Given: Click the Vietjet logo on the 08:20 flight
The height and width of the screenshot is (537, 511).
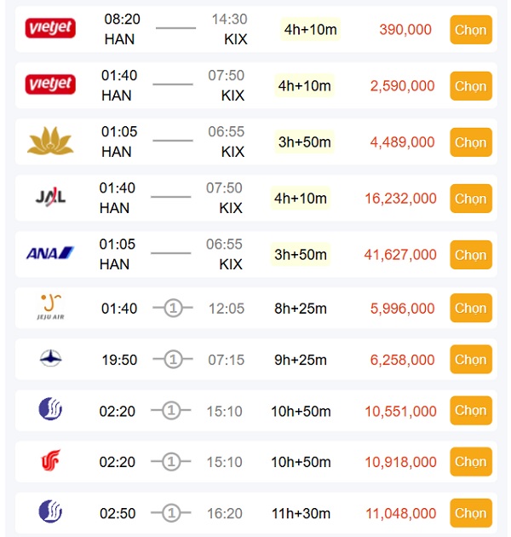Looking at the screenshot, I should pyautogui.click(x=50, y=28).
